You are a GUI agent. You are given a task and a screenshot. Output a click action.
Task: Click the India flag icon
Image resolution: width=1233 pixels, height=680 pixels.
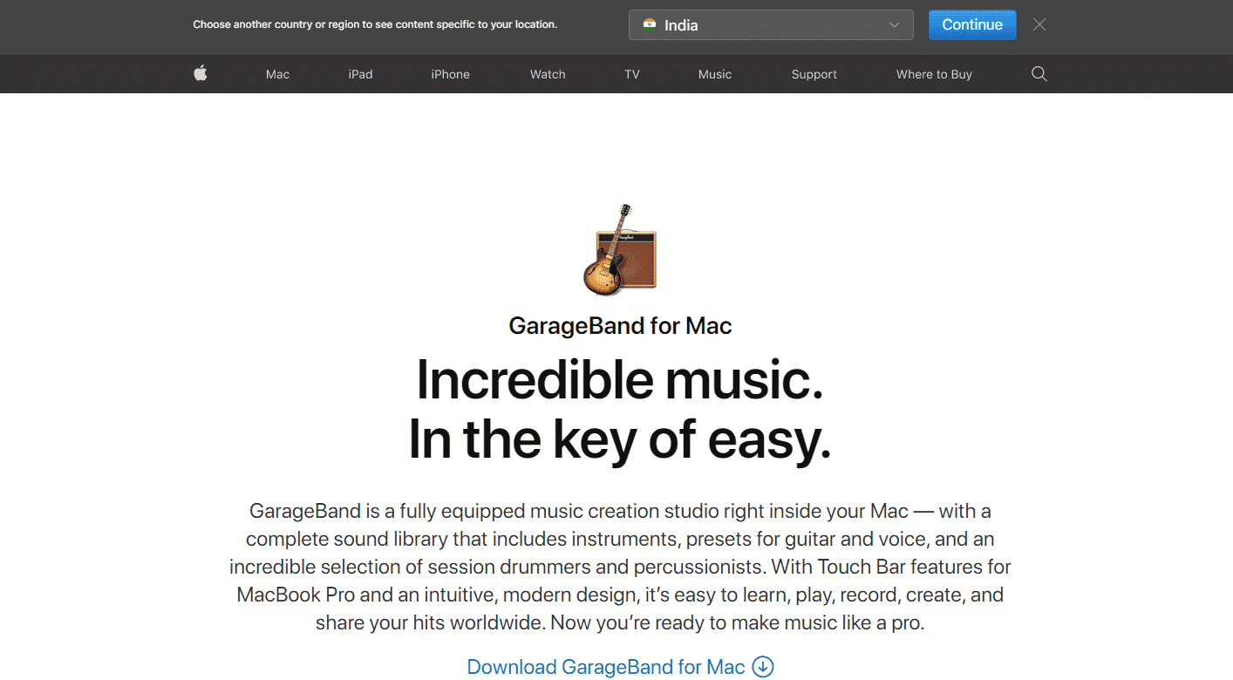click(650, 24)
